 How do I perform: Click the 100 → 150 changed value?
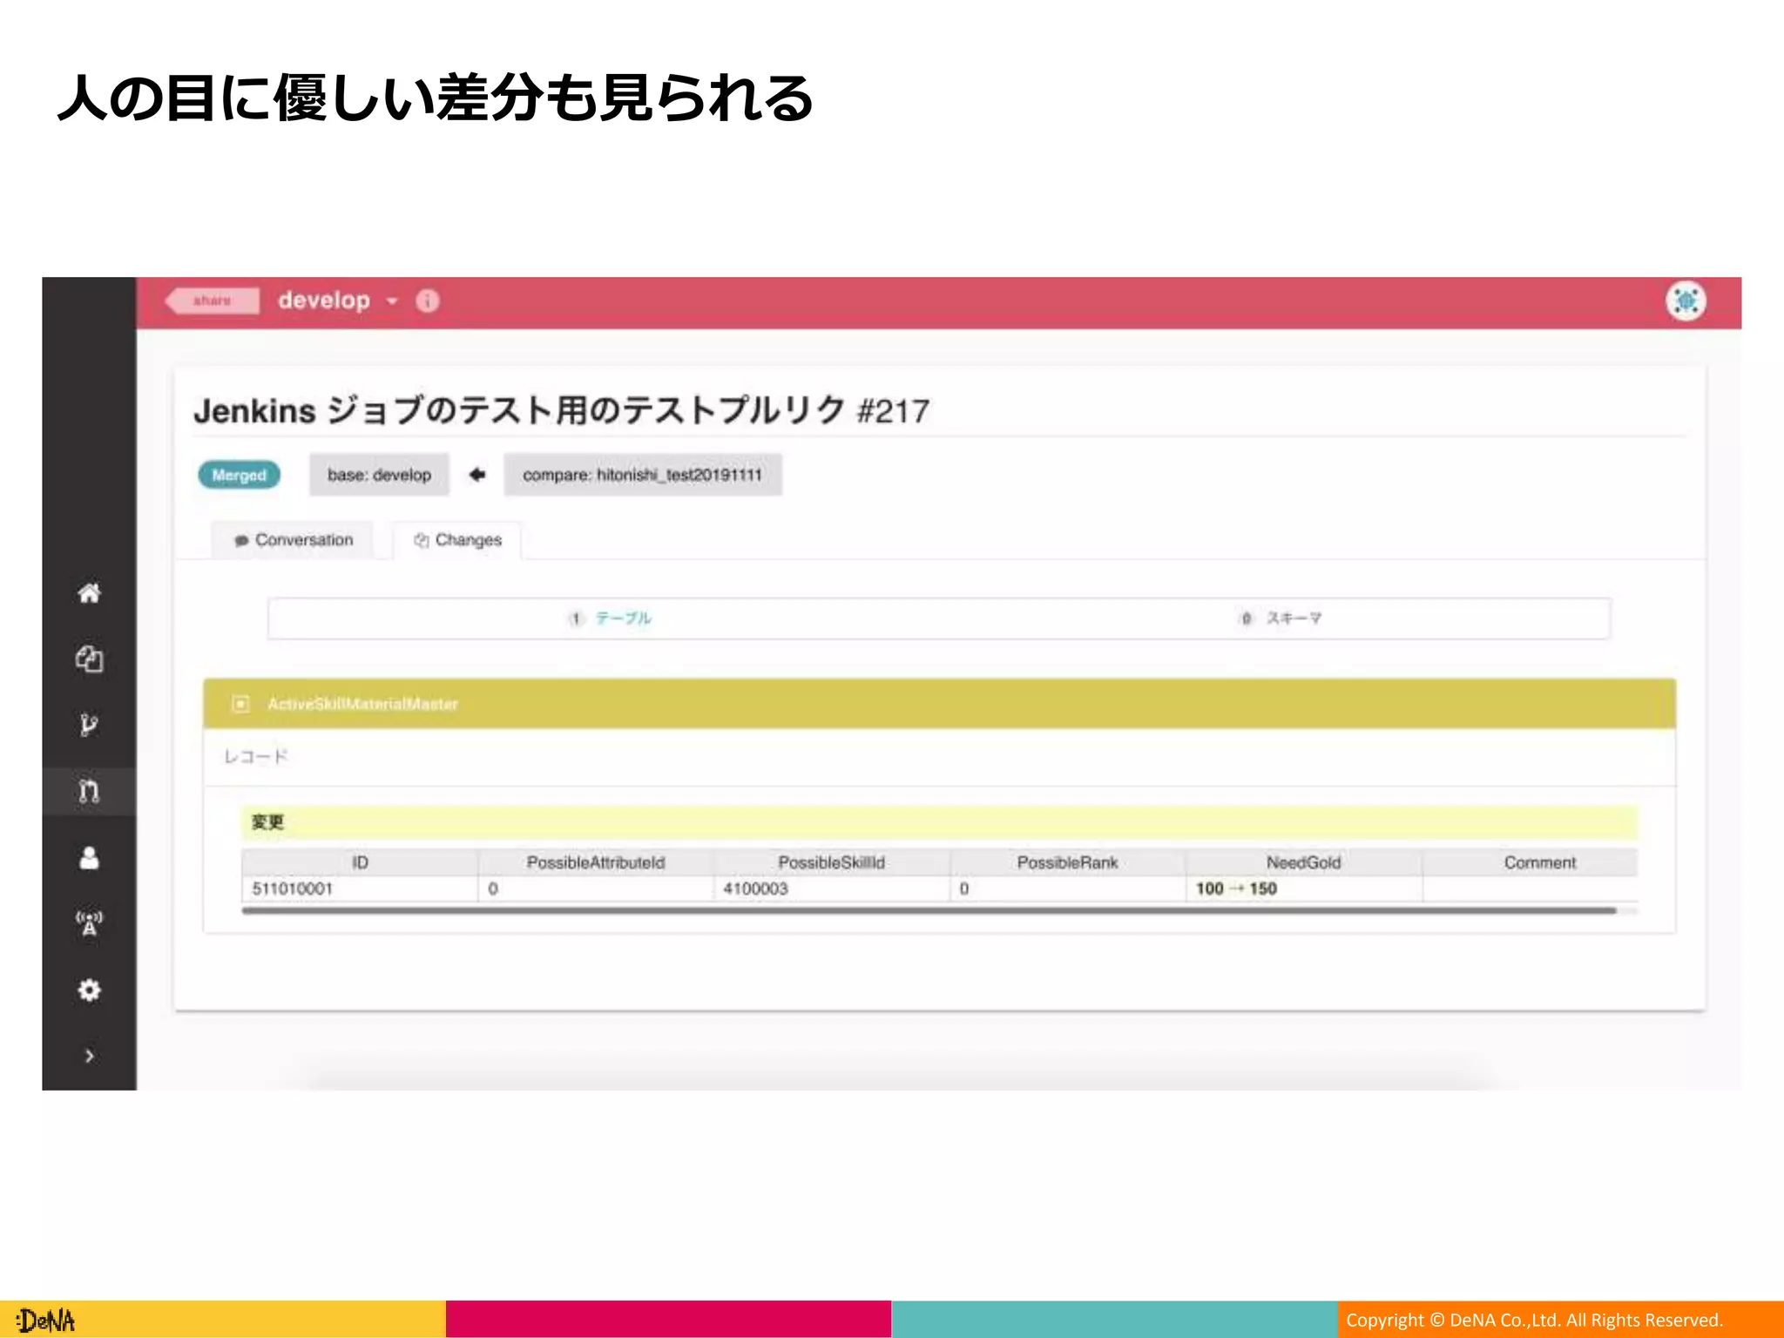[1236, 889]
